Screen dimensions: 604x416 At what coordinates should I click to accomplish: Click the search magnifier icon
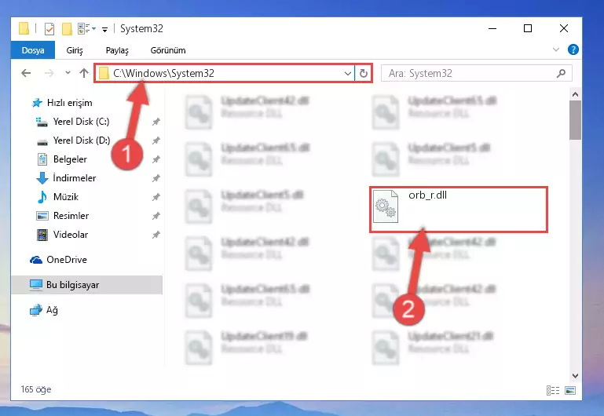562,73
